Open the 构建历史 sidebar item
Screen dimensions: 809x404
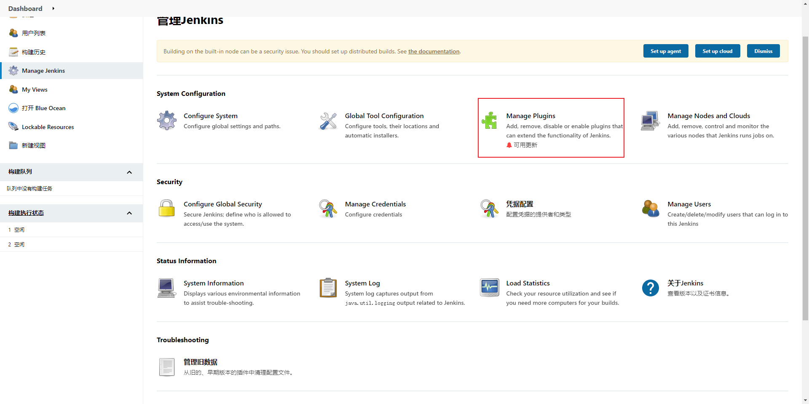(34, 52)
